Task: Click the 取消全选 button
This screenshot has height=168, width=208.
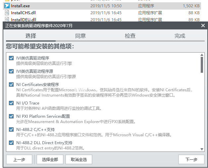Action: (x=79, y=159)
